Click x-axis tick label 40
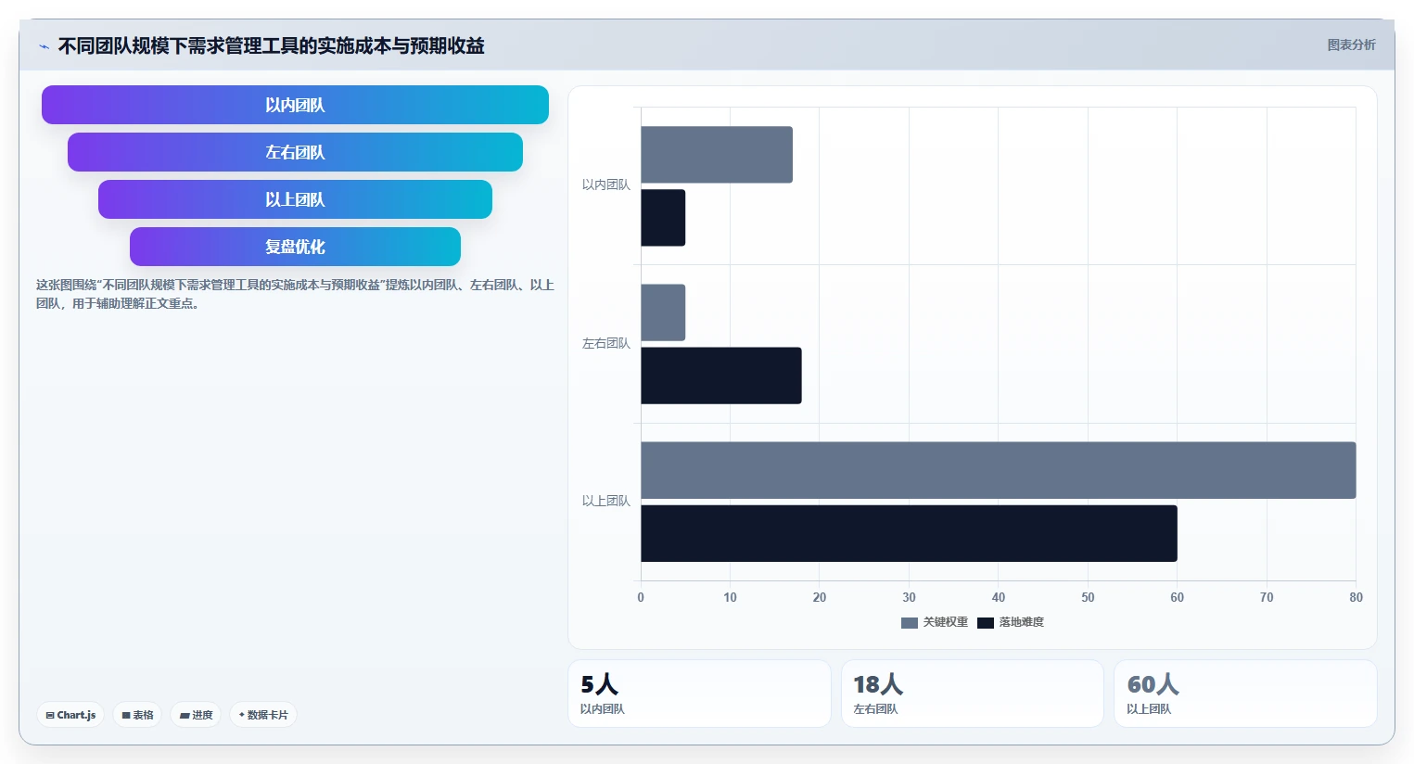 (x=999, y=597)
